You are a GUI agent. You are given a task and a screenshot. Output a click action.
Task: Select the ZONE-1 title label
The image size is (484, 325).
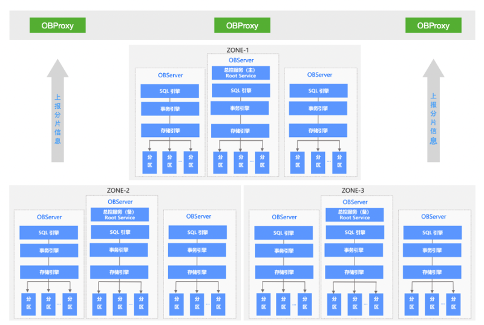tap(238, 50)
